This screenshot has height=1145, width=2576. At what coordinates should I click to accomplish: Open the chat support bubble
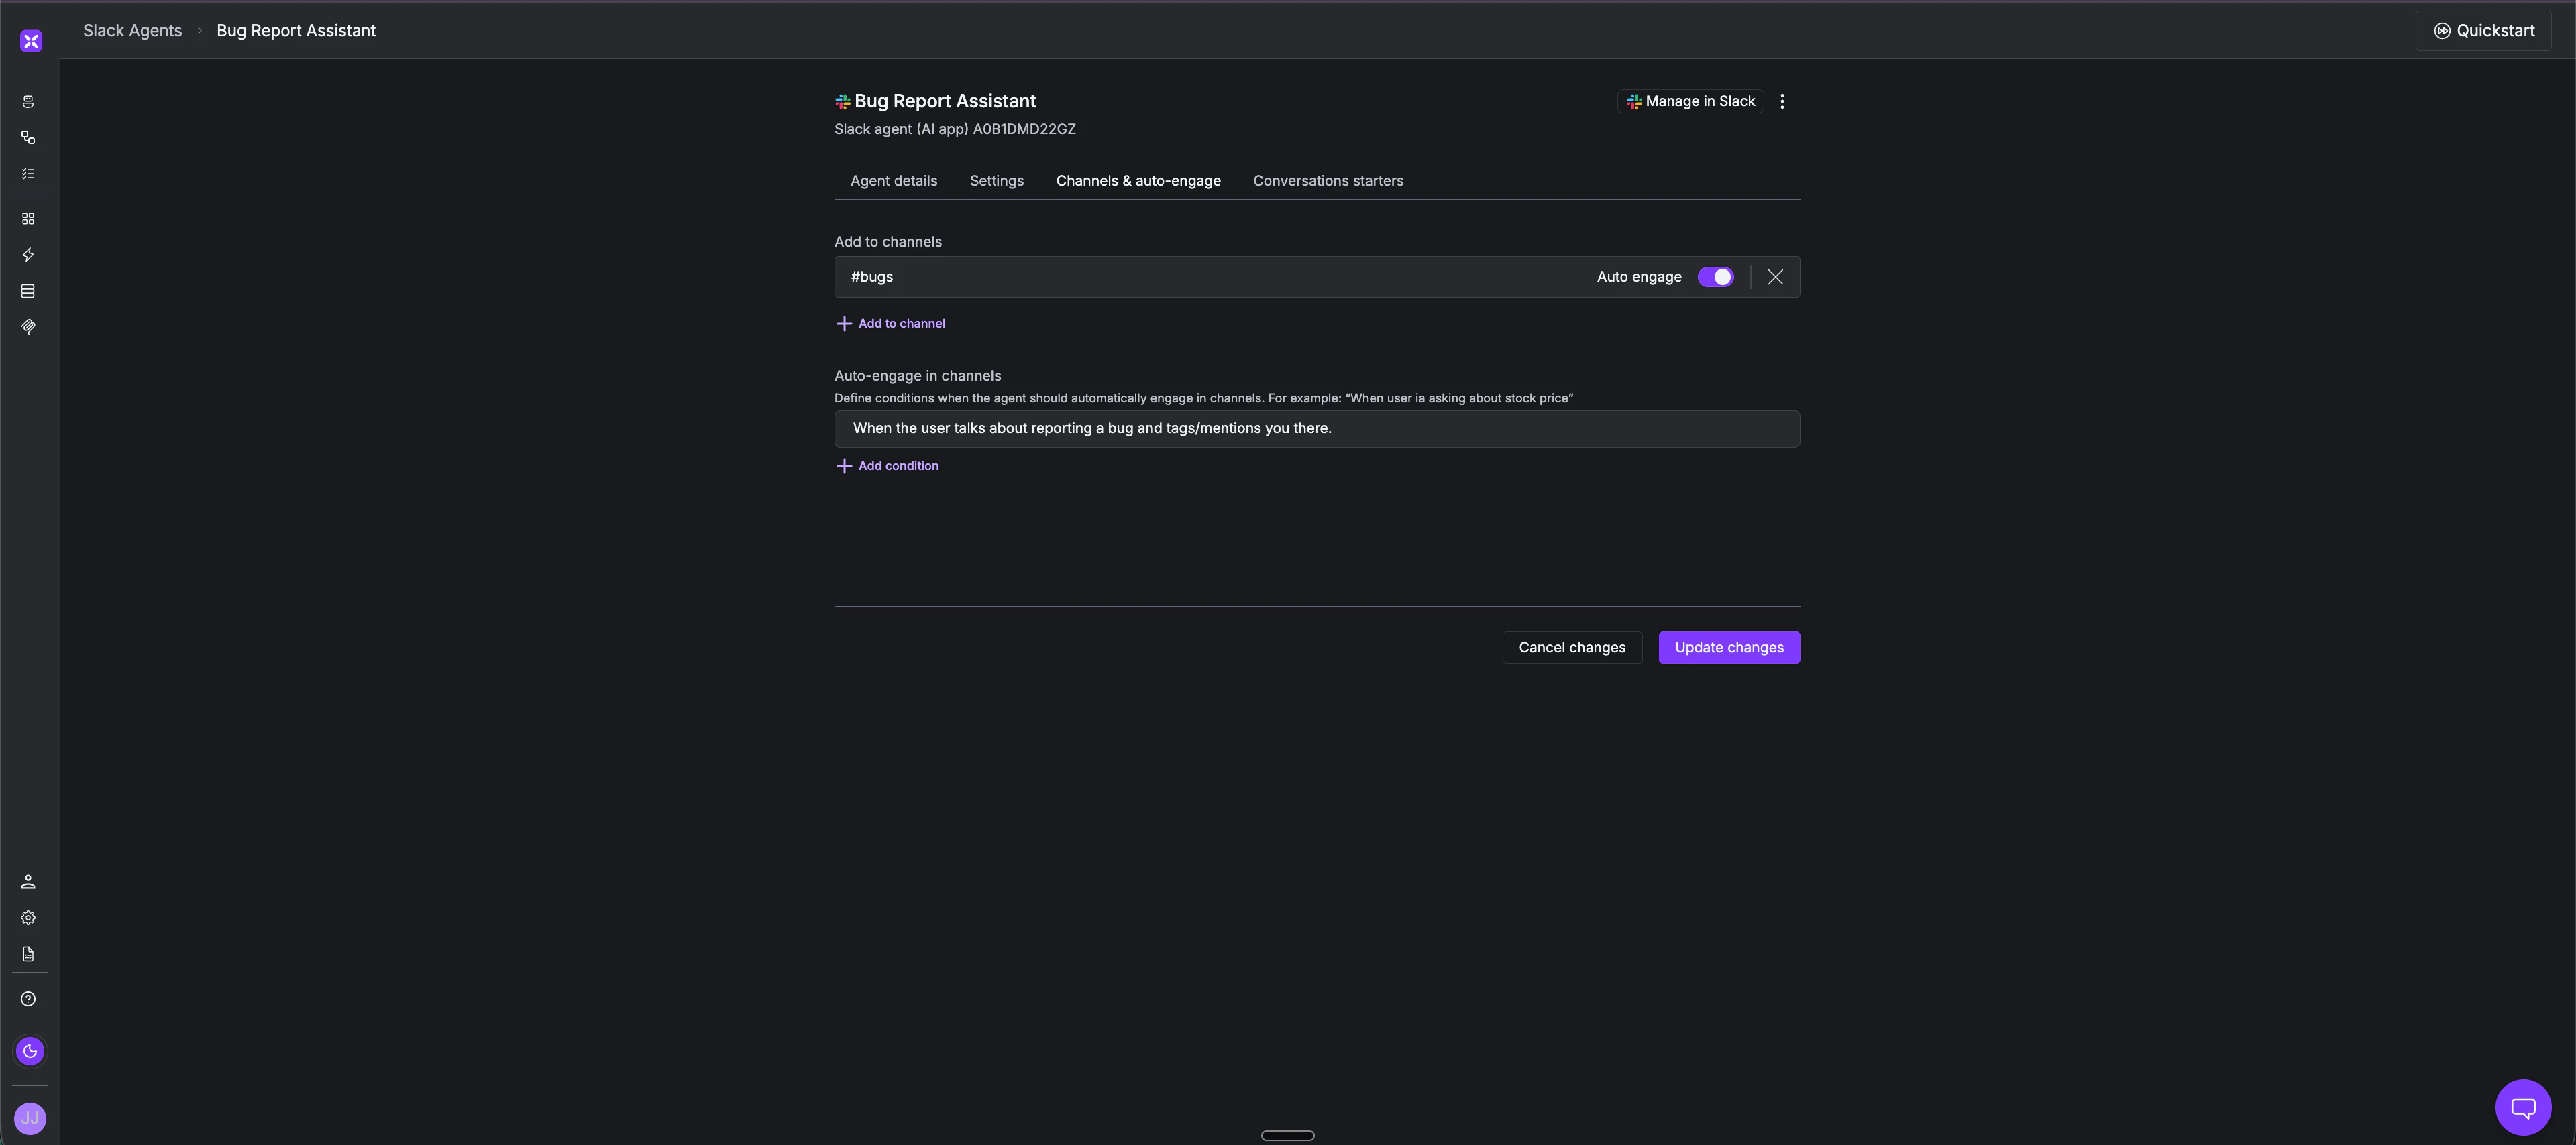tap(2523, 1107)
